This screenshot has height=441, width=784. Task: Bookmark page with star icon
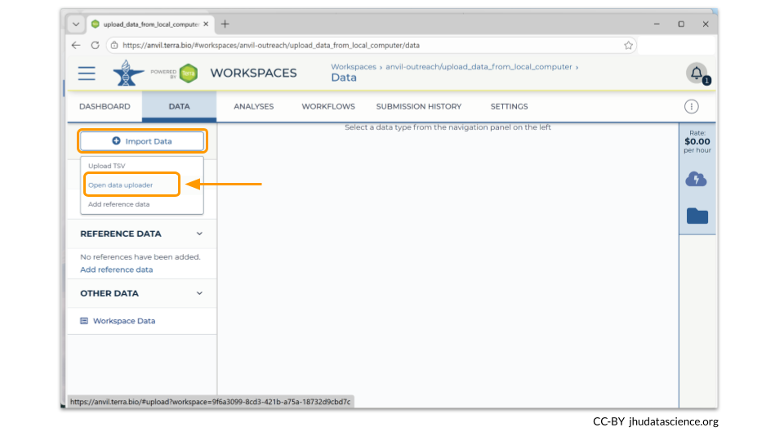coord(628,46)
